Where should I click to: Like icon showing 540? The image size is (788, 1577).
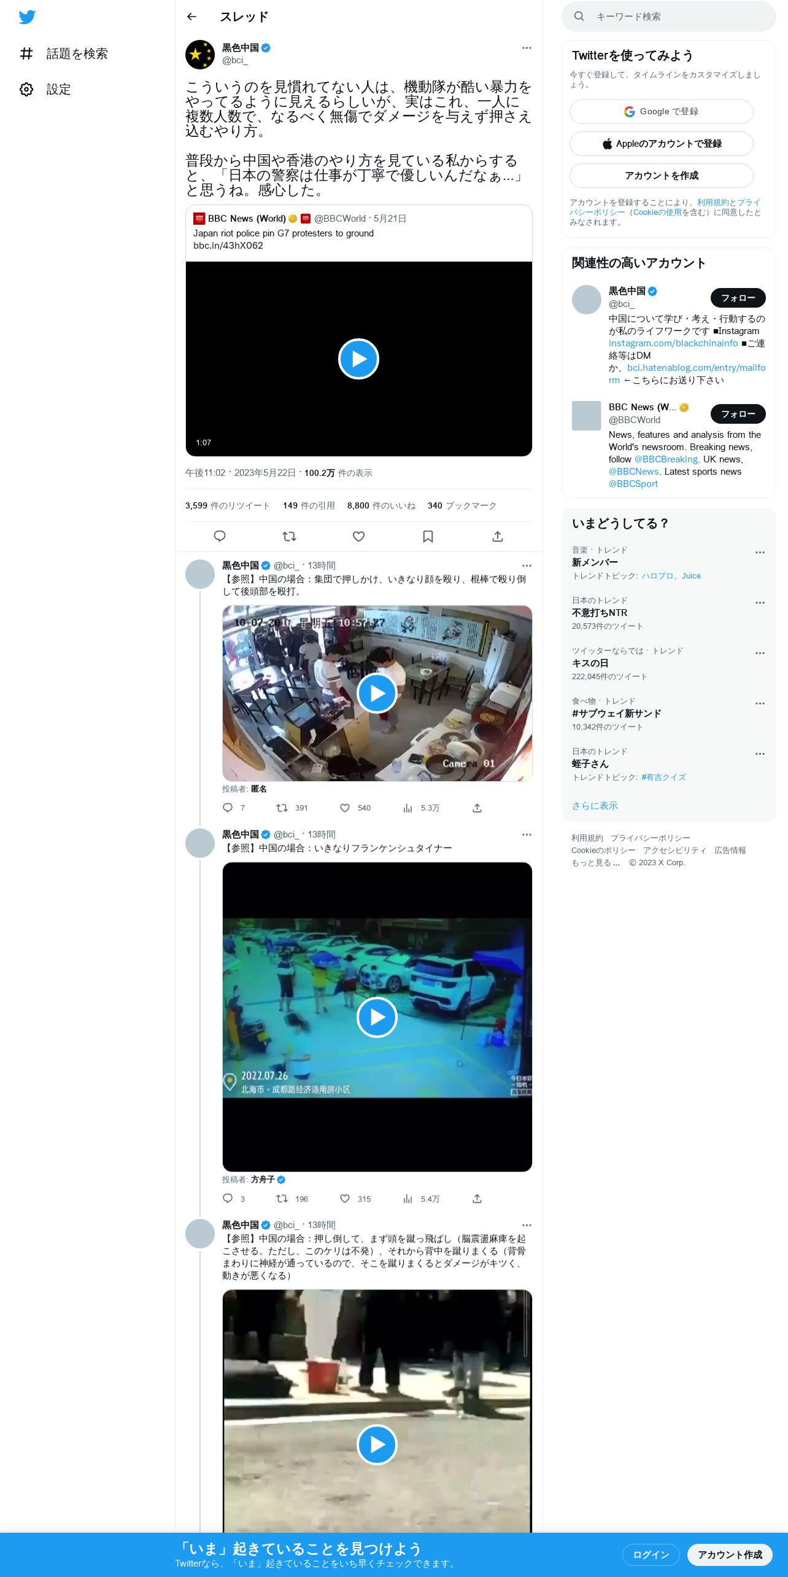pos(345,808)
